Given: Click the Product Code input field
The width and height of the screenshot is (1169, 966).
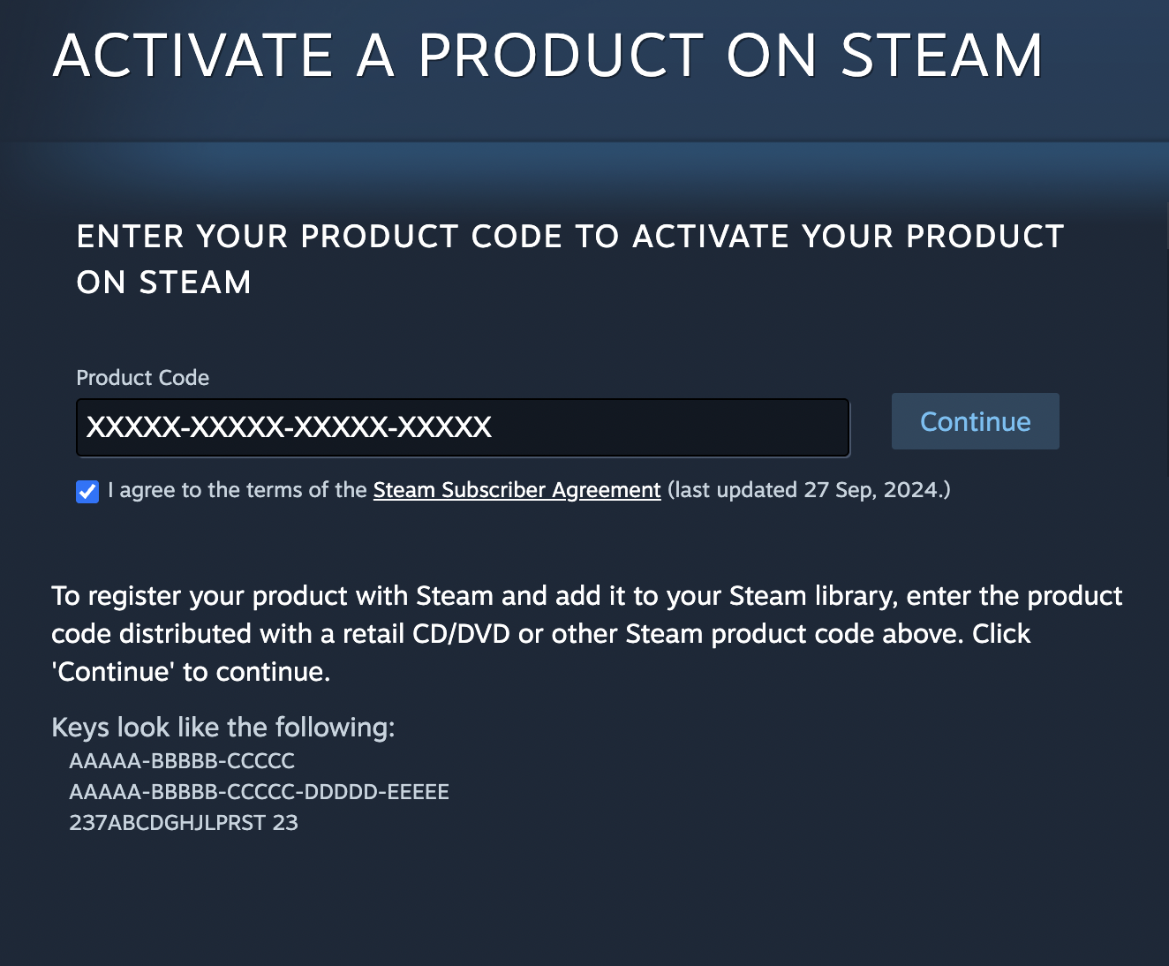Looking at the screenshot, I should [463, 427].
